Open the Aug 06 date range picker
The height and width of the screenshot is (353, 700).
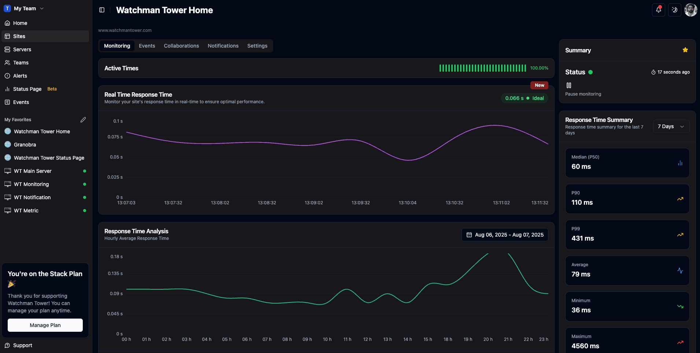click(x=505, y=235)
